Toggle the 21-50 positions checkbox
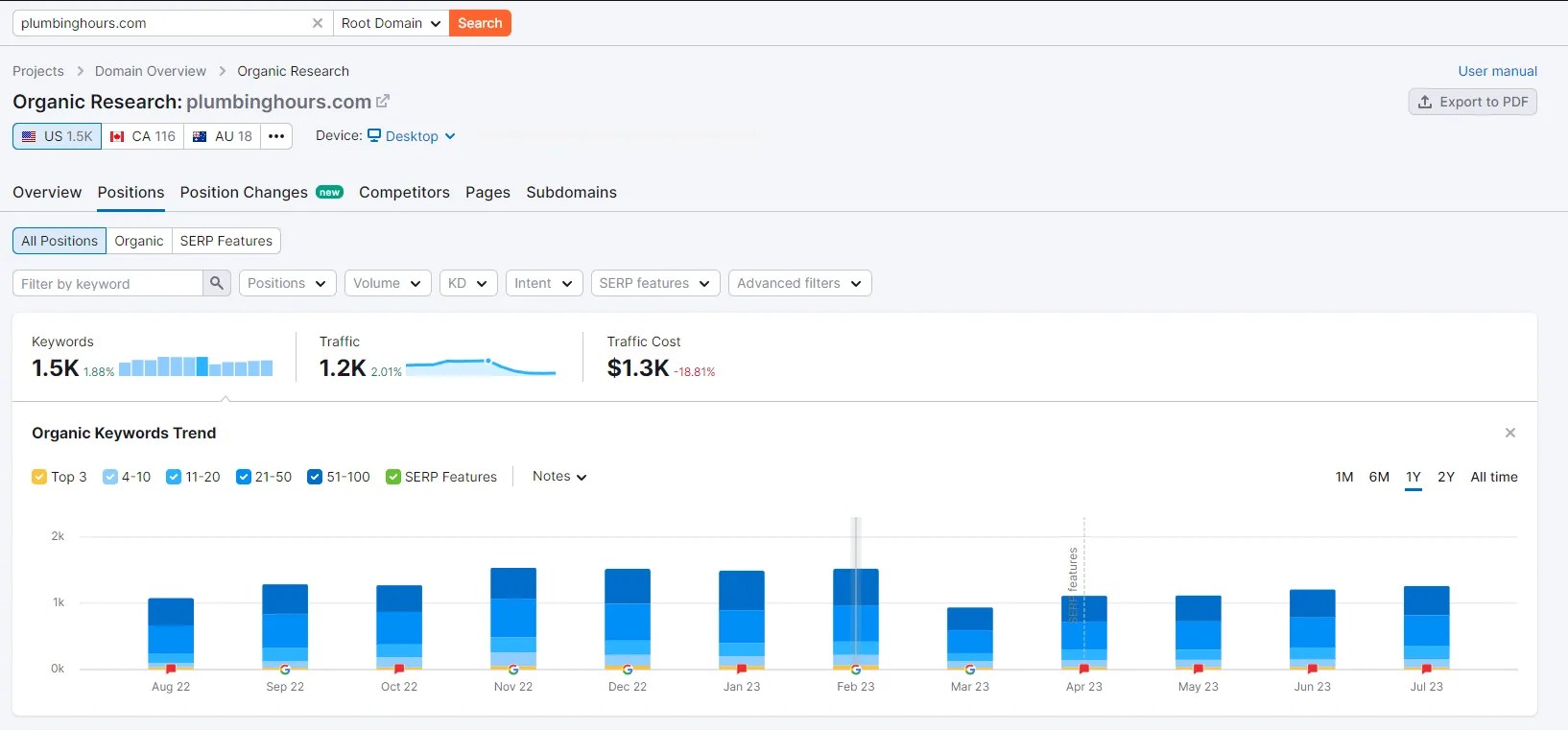The height and width of the screenshot is (730, 1568). [x=244, y=477]
